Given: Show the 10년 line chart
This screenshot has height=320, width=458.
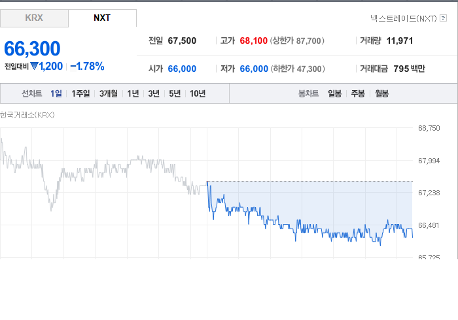Looking at the screenshot, I should click(x=198, y=93).
